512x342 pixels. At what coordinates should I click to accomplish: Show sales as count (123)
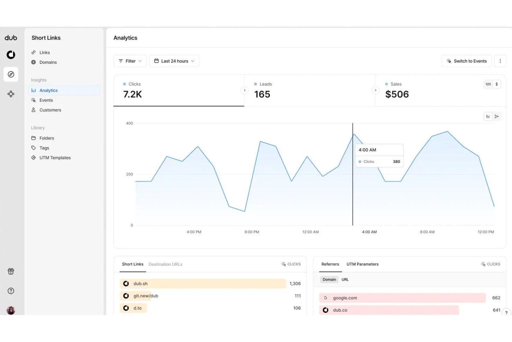(488, 84)
